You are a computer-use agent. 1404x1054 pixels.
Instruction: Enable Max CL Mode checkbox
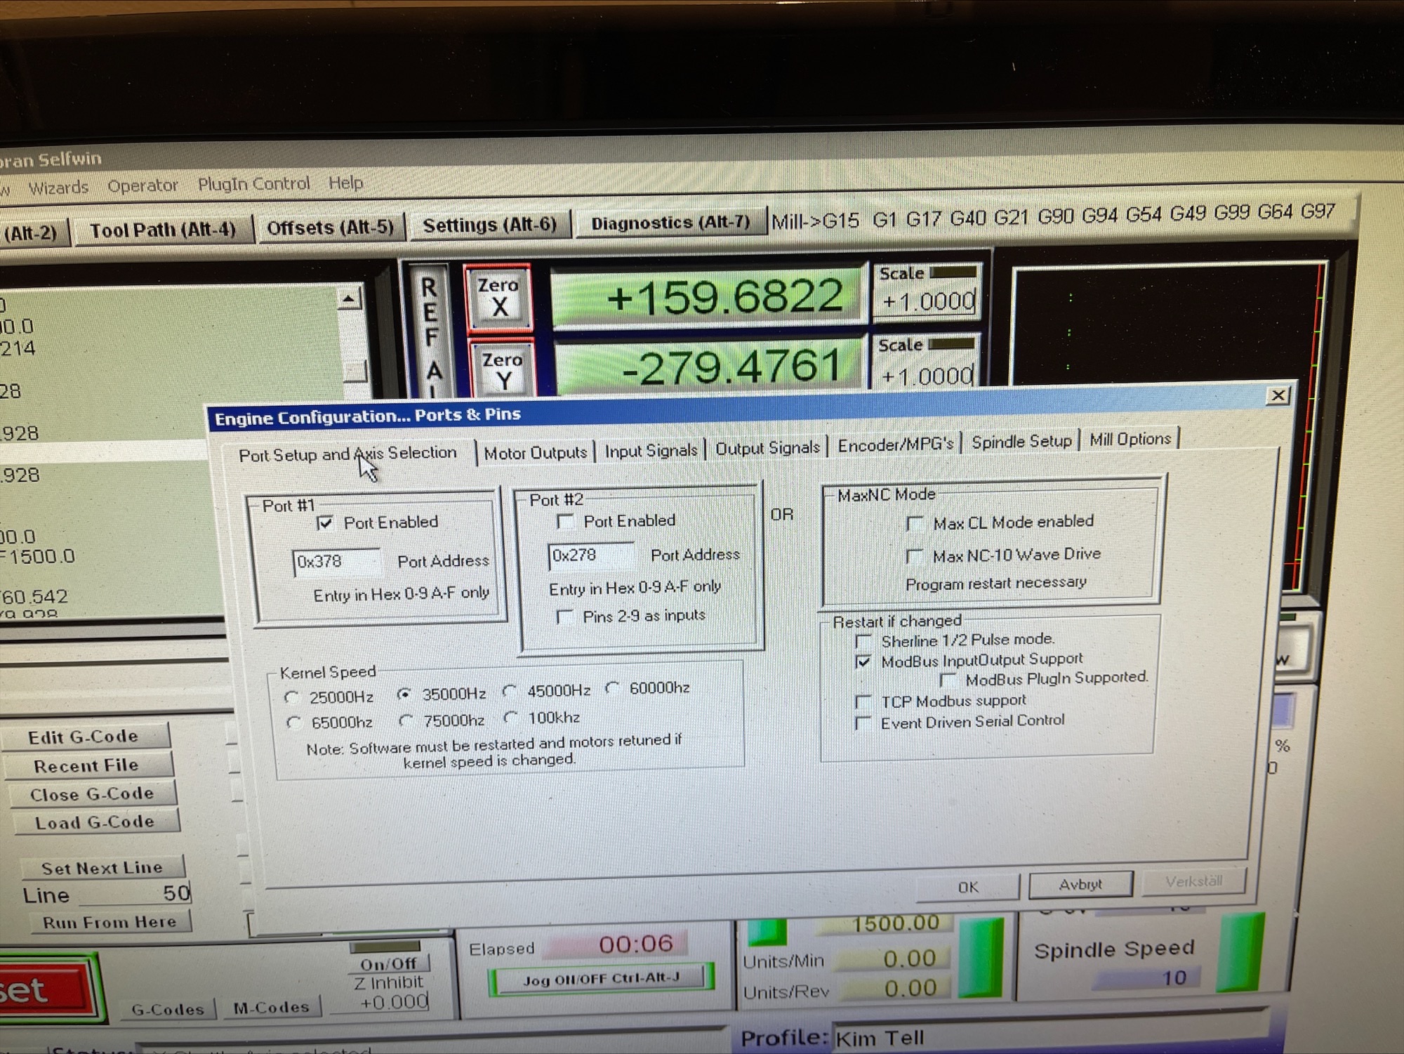pos(915,524)
